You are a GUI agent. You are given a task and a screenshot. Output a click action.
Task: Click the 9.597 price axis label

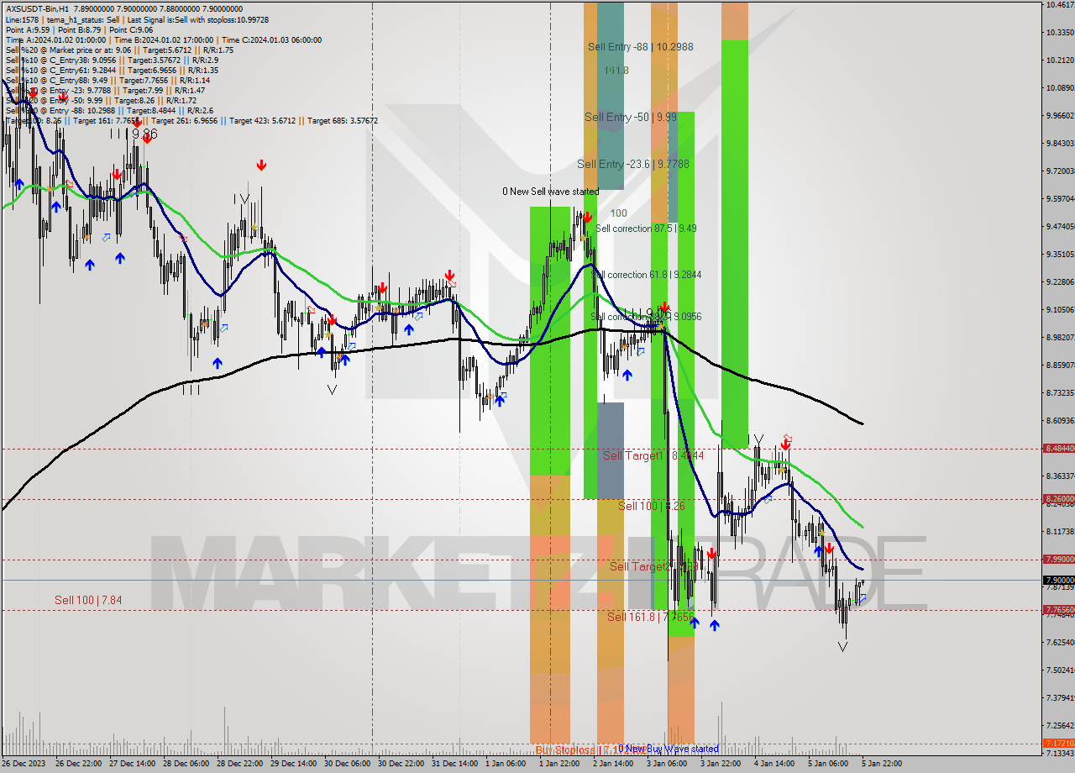[x=1059, y=198]
